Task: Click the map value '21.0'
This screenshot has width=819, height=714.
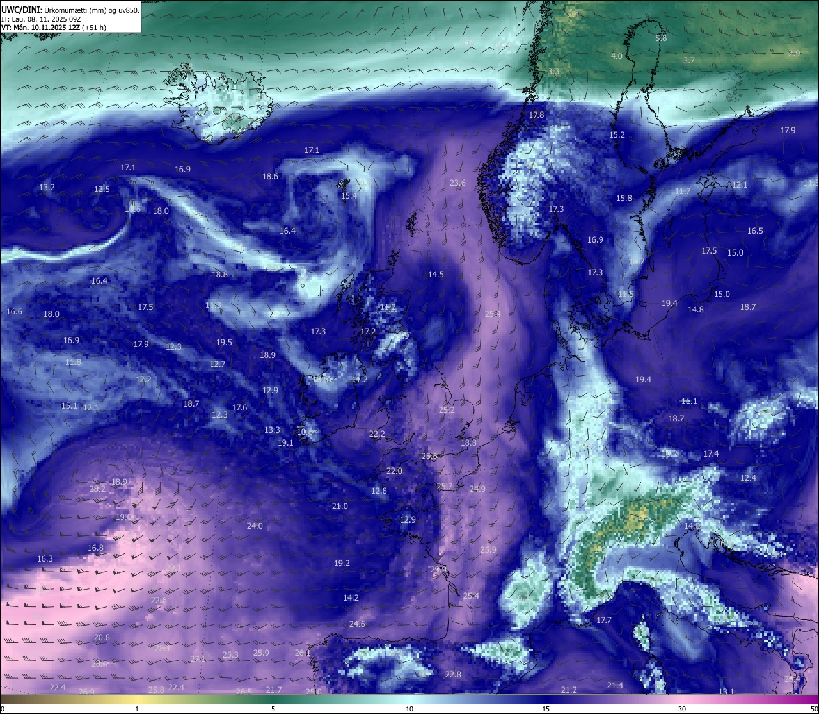Action: coord(340,506)
